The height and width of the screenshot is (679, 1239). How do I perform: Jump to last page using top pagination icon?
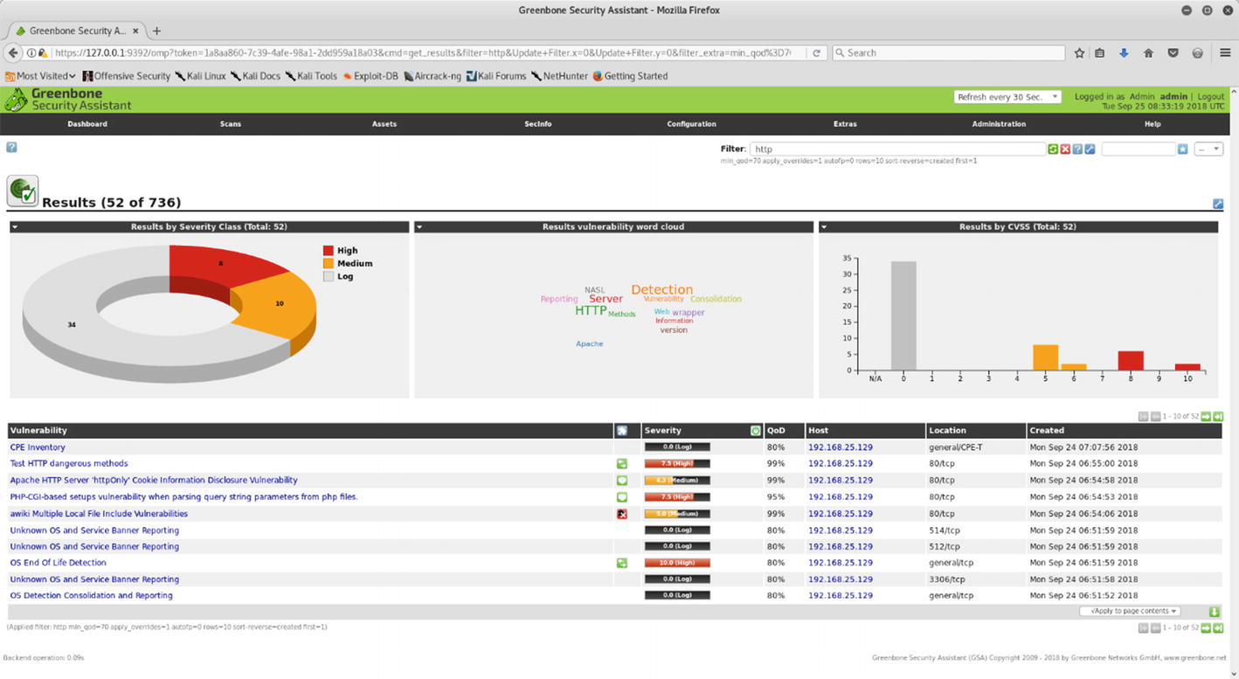(1218, 417)
